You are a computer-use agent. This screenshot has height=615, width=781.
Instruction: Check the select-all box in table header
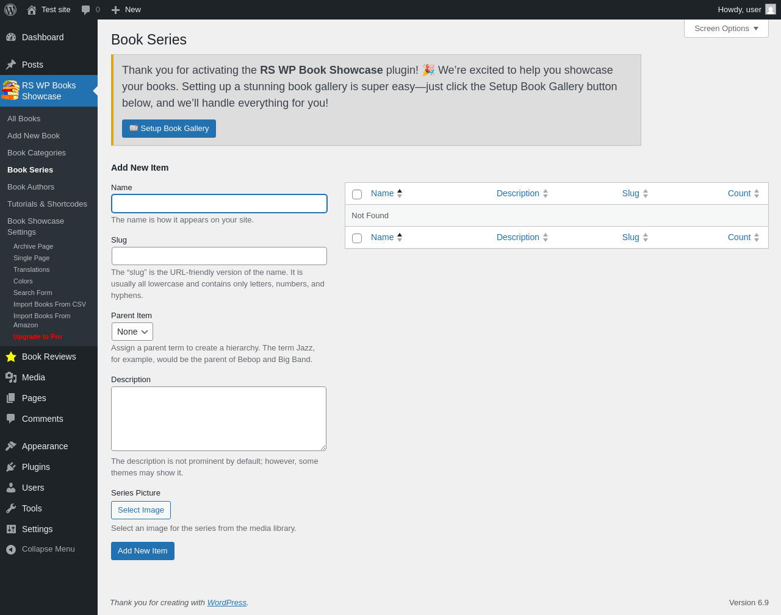[x=357, y=194]
